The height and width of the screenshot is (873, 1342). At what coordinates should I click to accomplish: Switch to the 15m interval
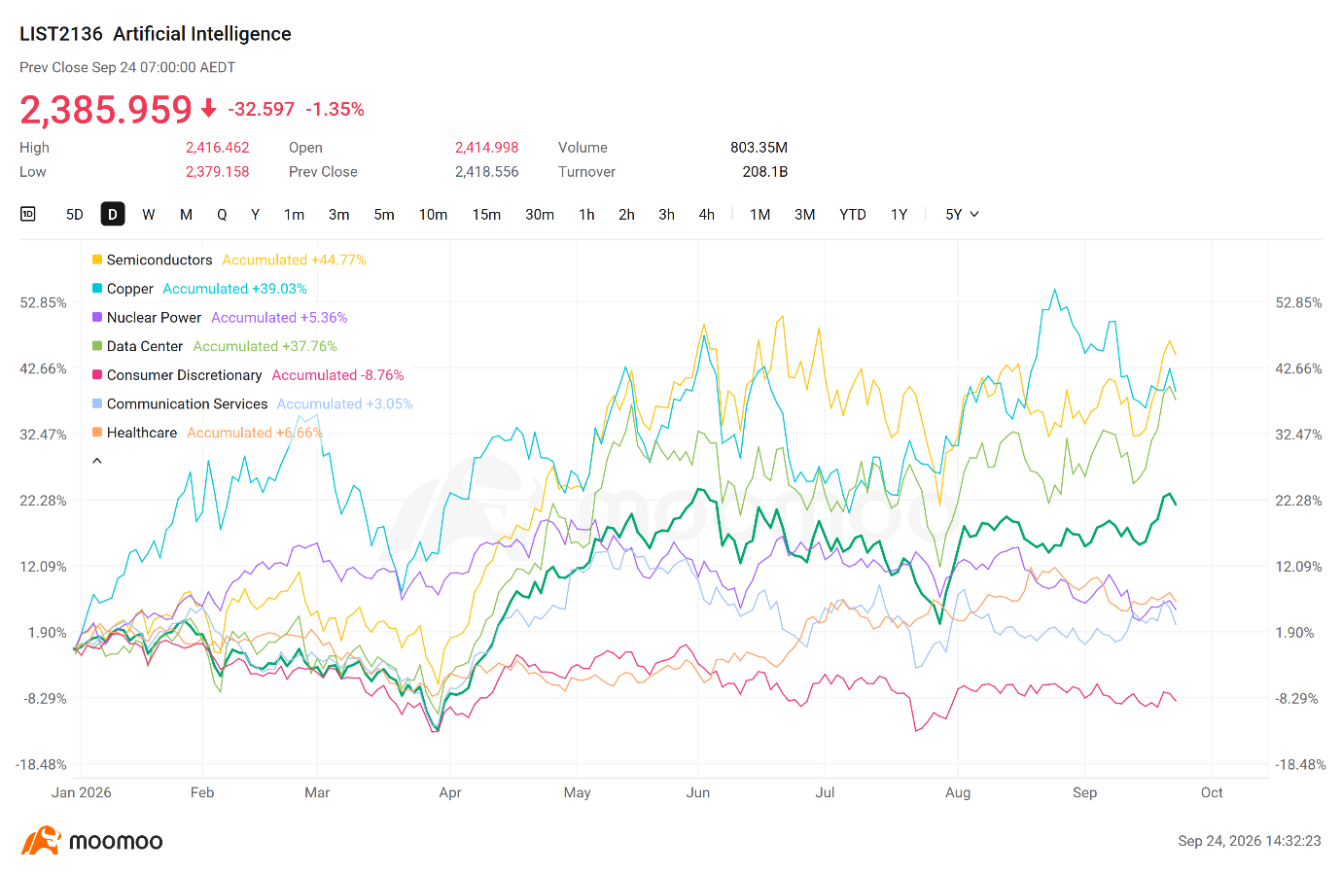[x=486, y=214]
